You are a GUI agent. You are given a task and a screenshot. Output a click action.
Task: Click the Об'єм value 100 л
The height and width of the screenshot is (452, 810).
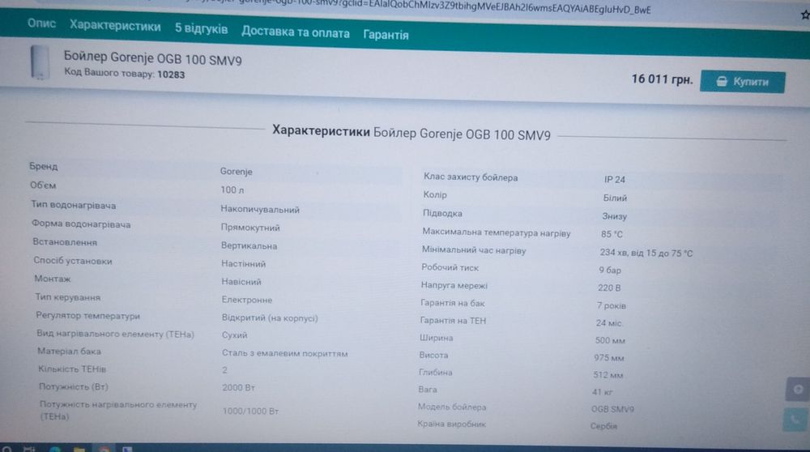(232, 190)
